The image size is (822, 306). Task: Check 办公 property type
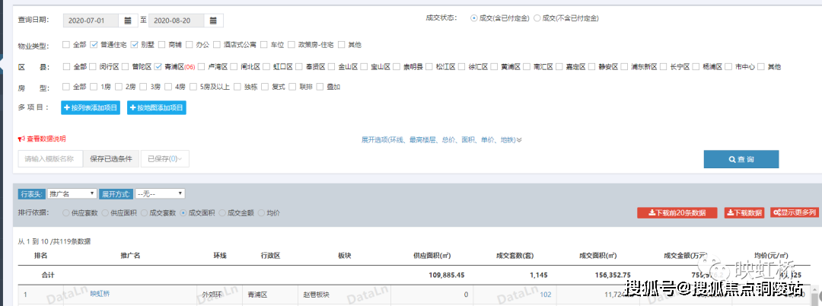click(x=190, y=45)
